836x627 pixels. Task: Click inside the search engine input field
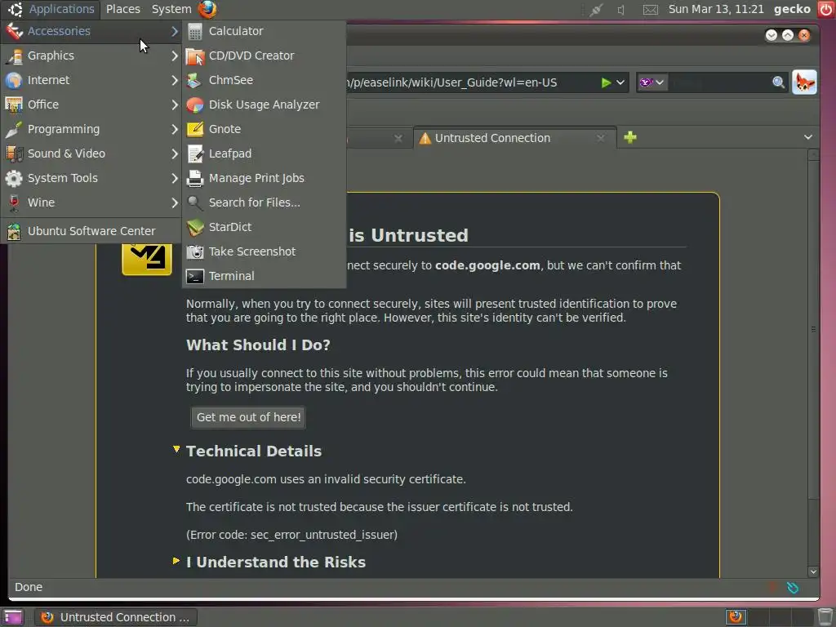720,82
